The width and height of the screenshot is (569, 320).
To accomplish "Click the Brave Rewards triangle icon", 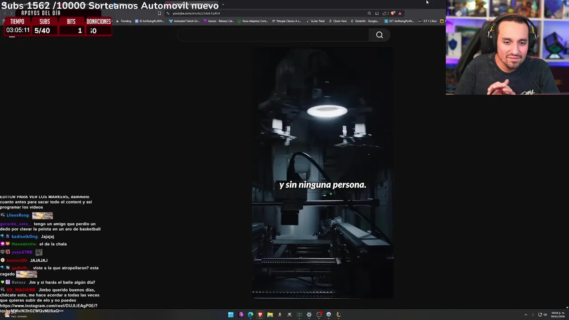I will [400, 13].
